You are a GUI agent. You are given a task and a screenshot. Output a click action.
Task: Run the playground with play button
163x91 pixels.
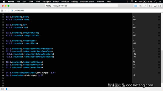7,89
